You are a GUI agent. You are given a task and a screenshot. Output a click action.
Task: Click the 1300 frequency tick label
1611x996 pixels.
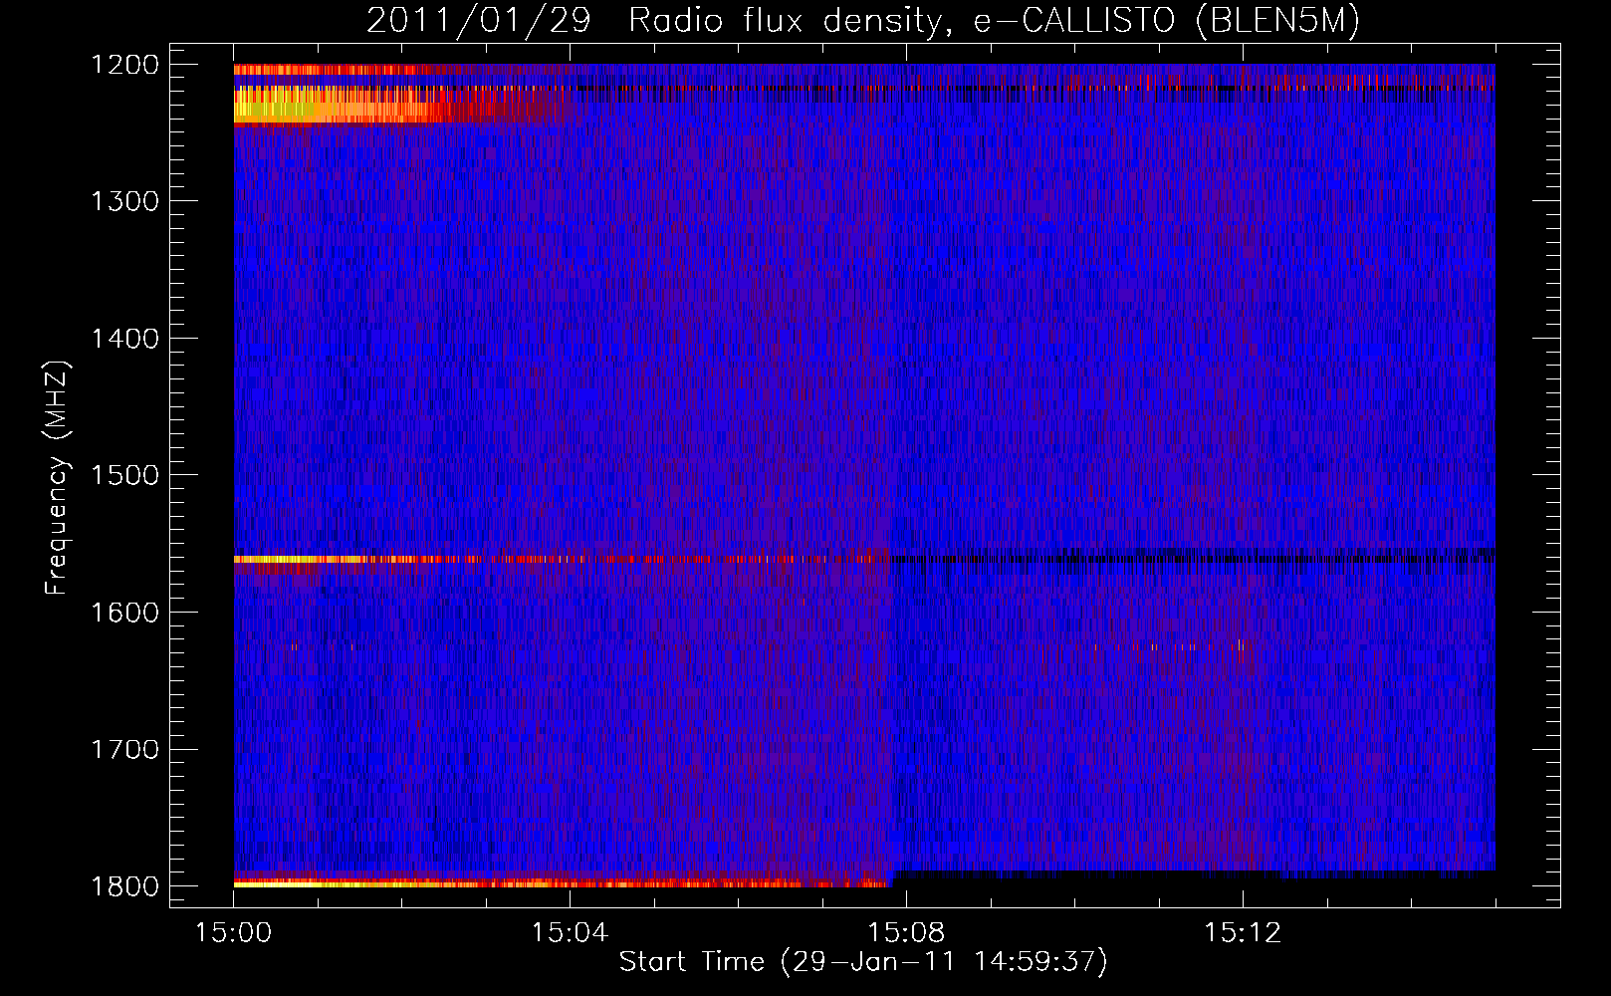click(x=124, y=201)
